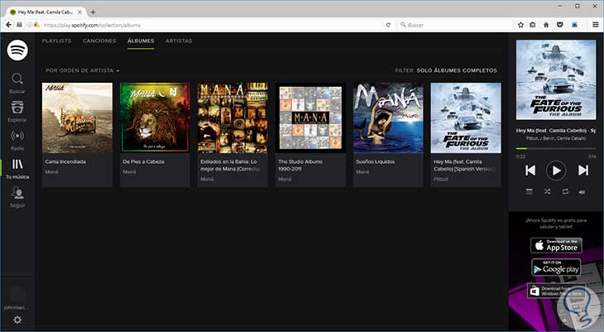This screenshot has height=332, width=604.
Task: Open the Hey Ma album cover in grid
Action: [x=466, y=118]
